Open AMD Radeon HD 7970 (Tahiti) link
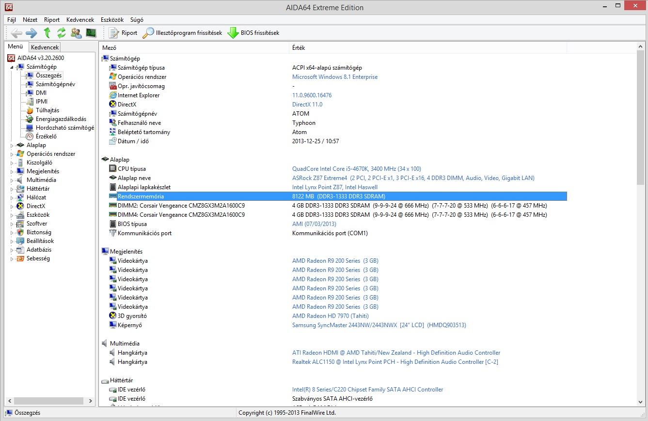 (x=331, y=316)
